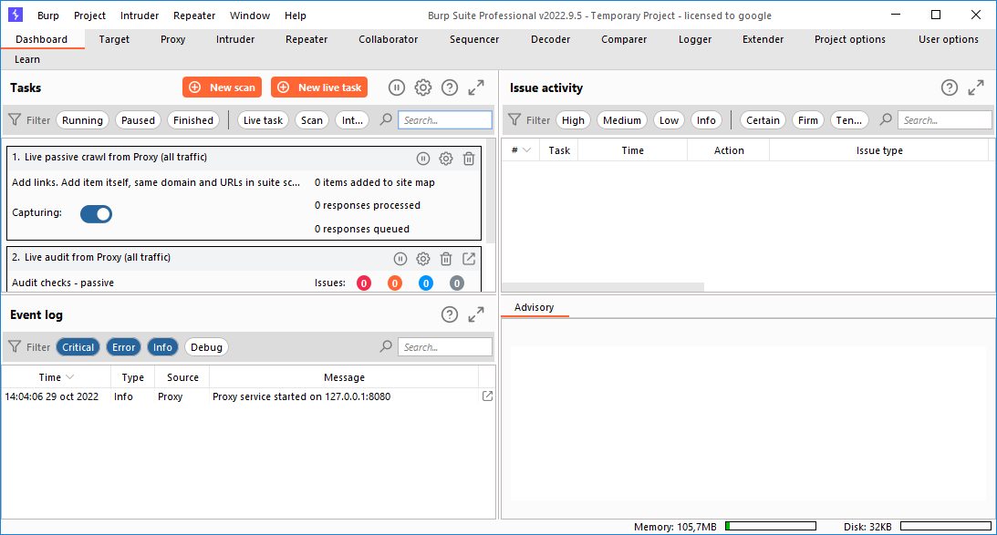Switch to the Repeater tab
Viewport: 997px width, 535px height.
click(x=306, y=39)
